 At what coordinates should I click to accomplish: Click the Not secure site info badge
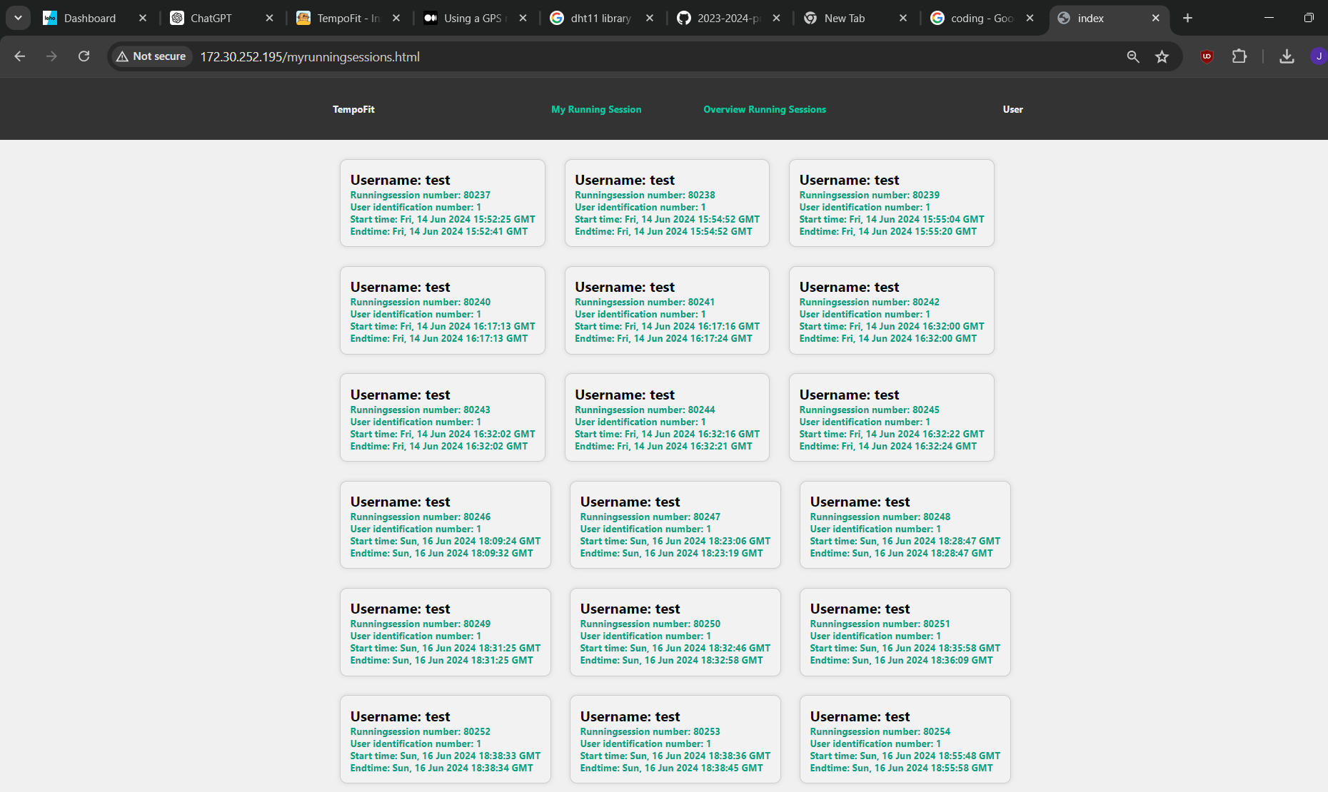tap(151, 56)
